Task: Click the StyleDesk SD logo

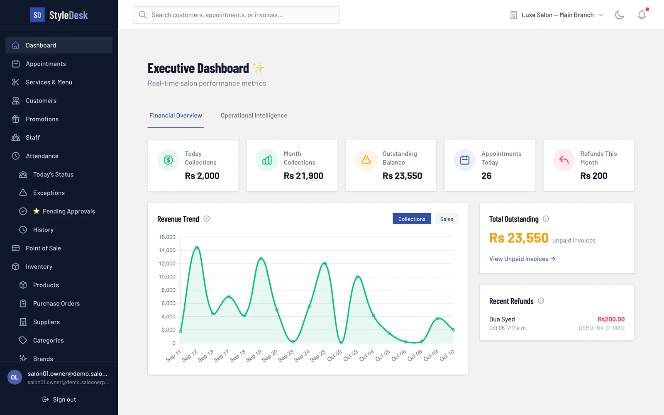Action: tap(37, 15)
